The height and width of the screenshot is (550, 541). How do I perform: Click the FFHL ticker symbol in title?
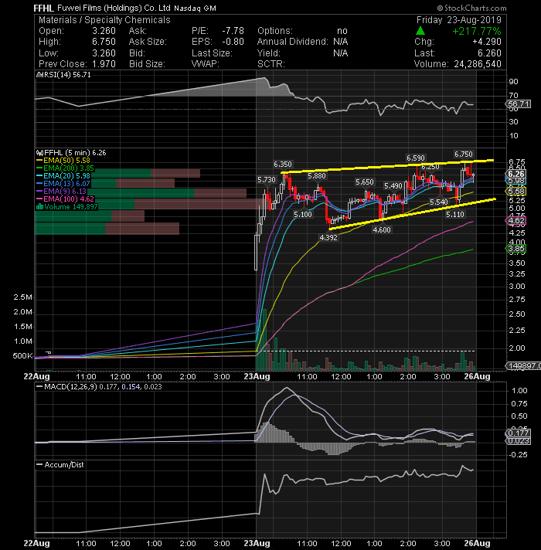coord(43,8)
